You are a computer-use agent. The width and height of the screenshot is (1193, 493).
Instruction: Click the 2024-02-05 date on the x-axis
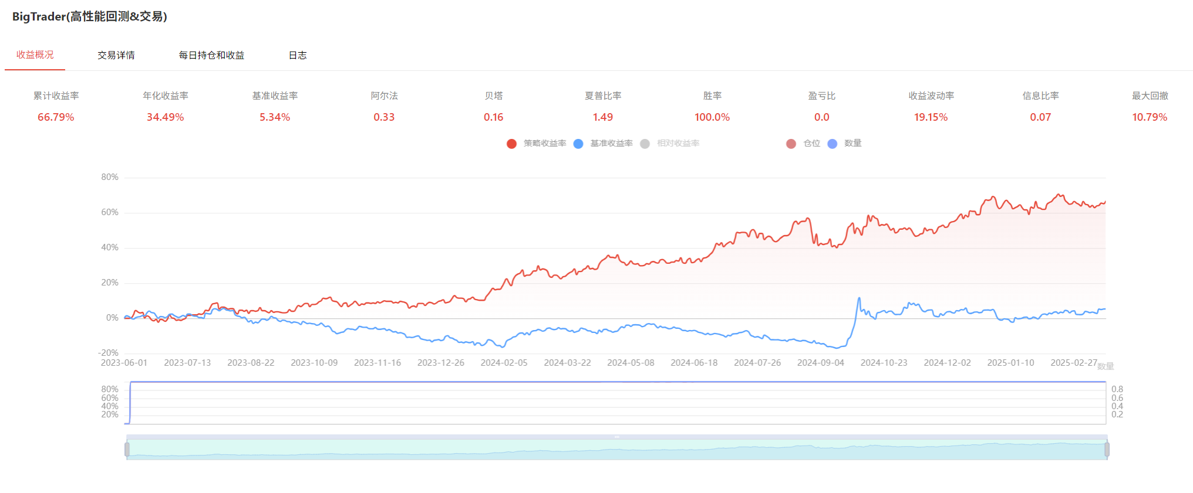click(x=504, y=363)
